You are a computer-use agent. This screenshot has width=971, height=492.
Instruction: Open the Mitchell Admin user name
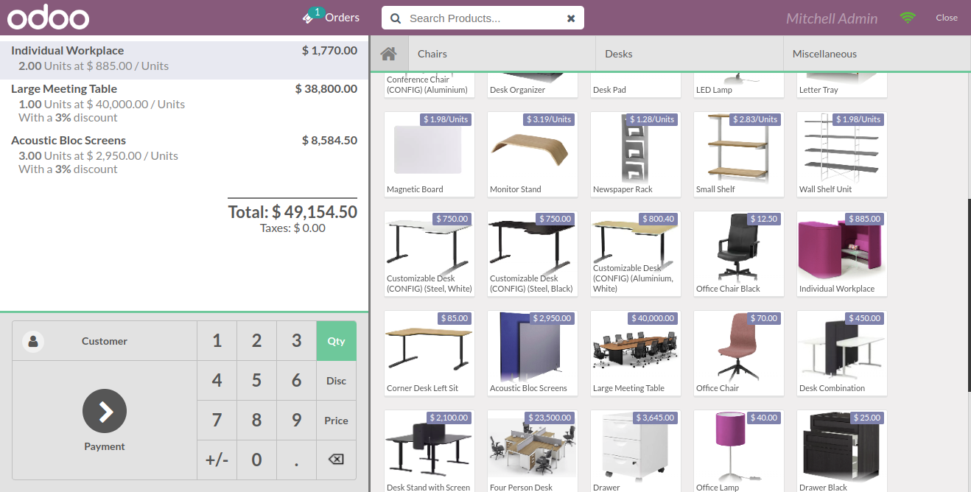coord(832,18)
